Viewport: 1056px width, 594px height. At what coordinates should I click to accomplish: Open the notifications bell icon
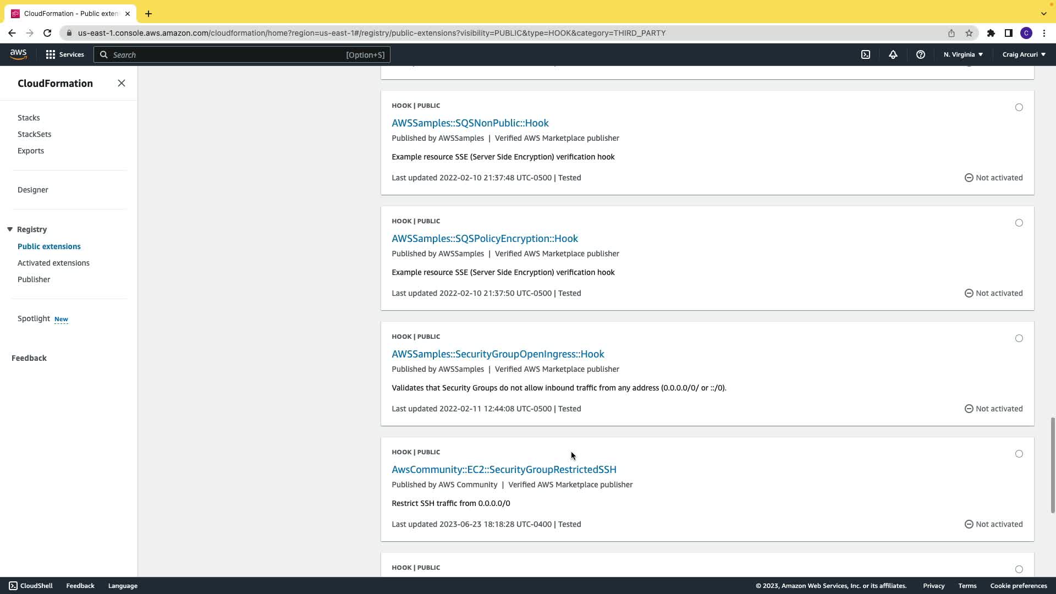point(893,54)
